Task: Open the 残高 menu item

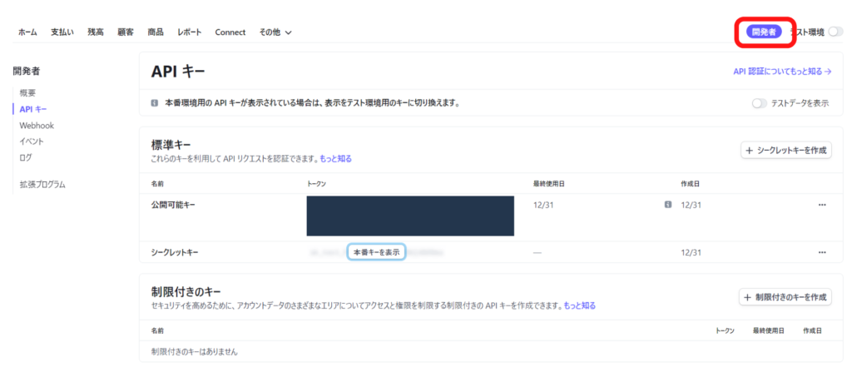Action: (x=96, y=32)
